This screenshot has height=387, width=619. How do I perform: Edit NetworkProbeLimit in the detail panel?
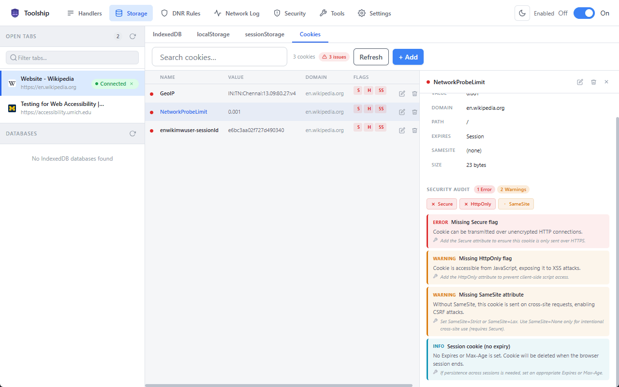pyautogui.click(x=580, y=82)
